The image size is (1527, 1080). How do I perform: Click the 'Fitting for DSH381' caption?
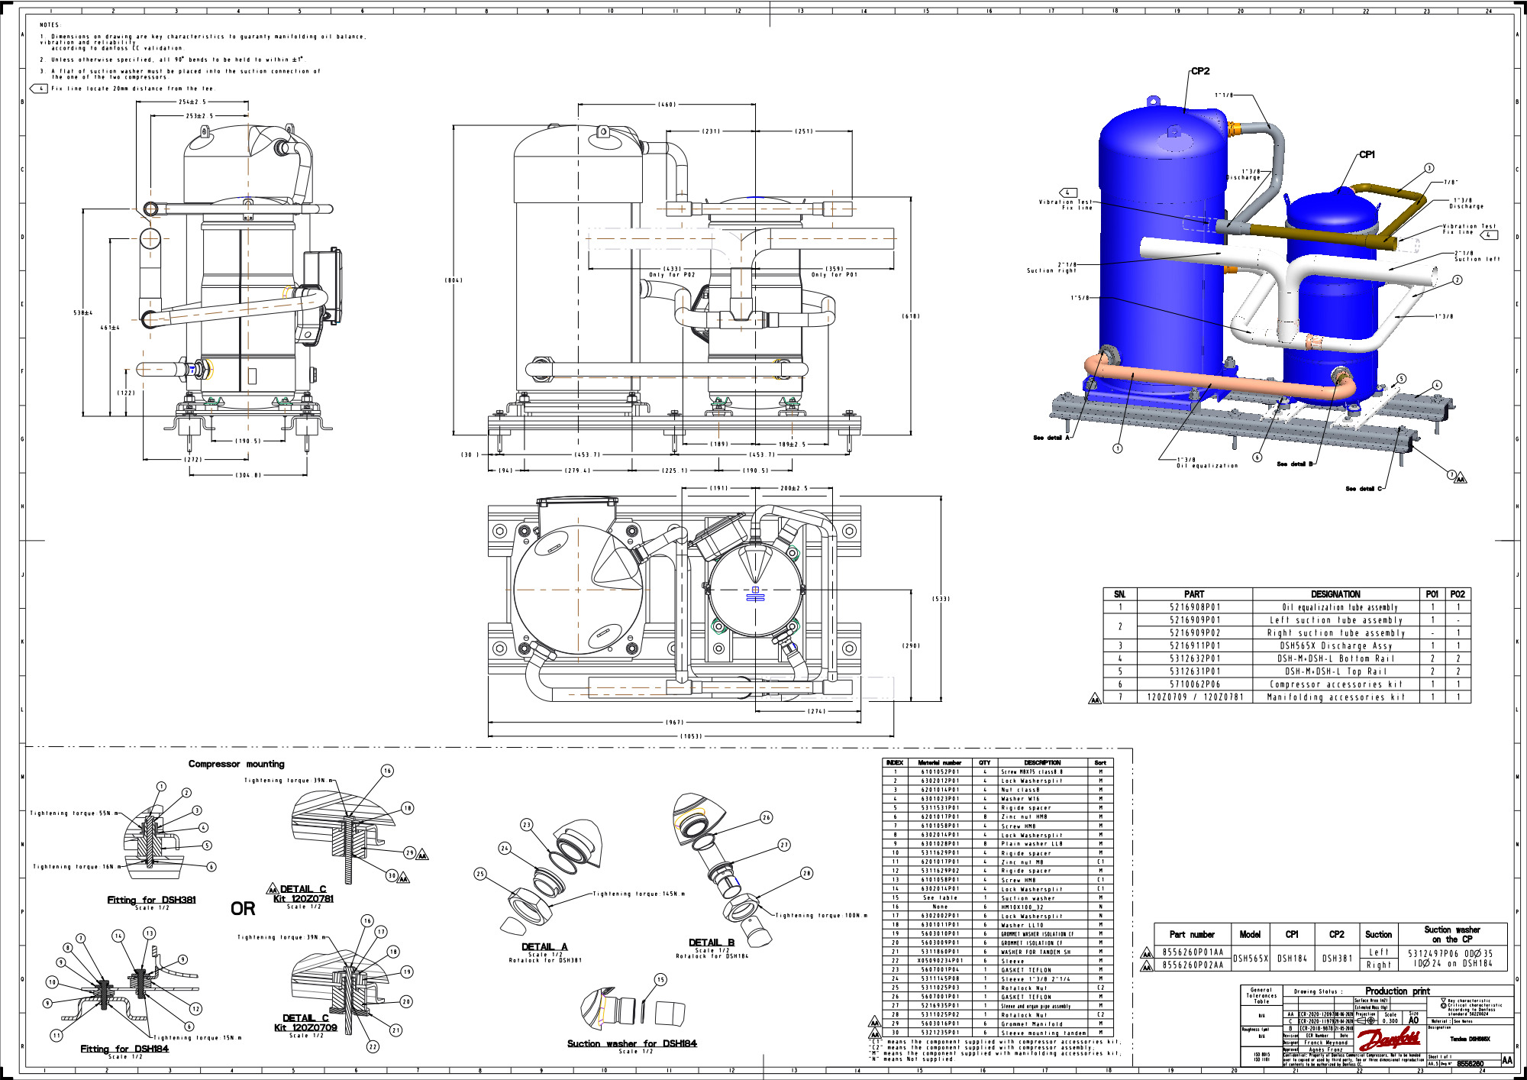pyautogui.click(x=151, y=900)
